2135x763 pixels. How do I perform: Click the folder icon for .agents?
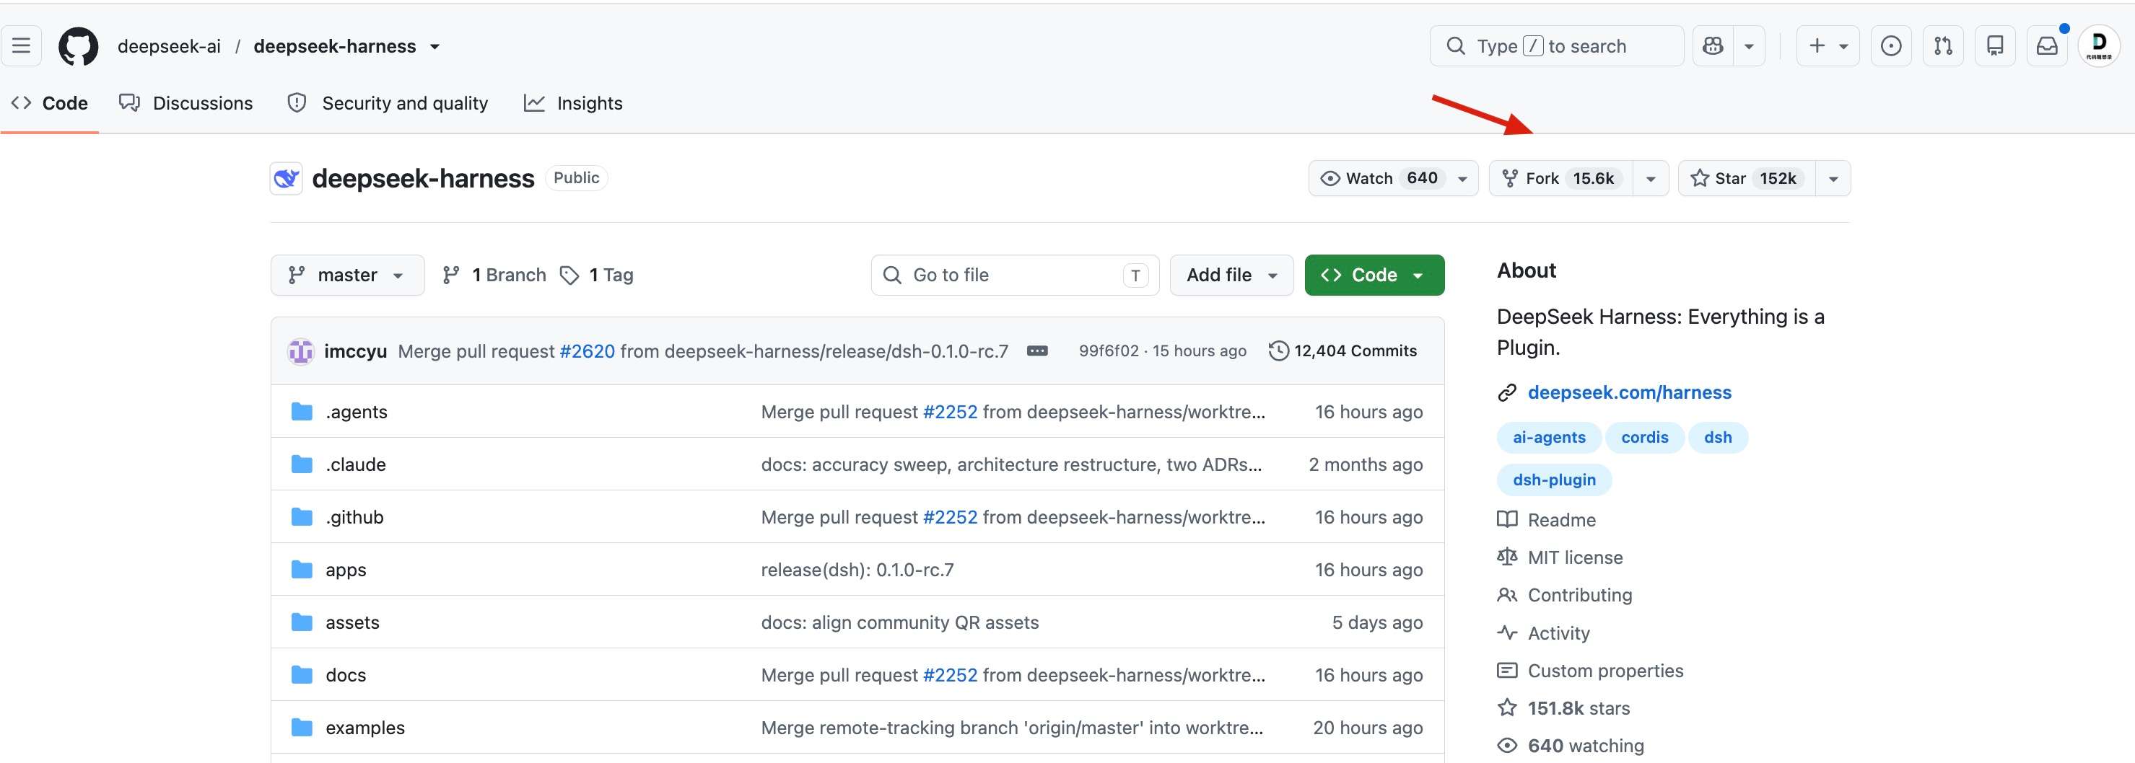click(302, 412)
